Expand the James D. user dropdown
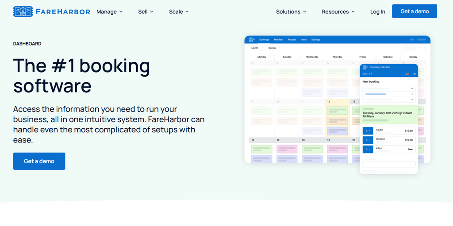 (x=367, y=74)
